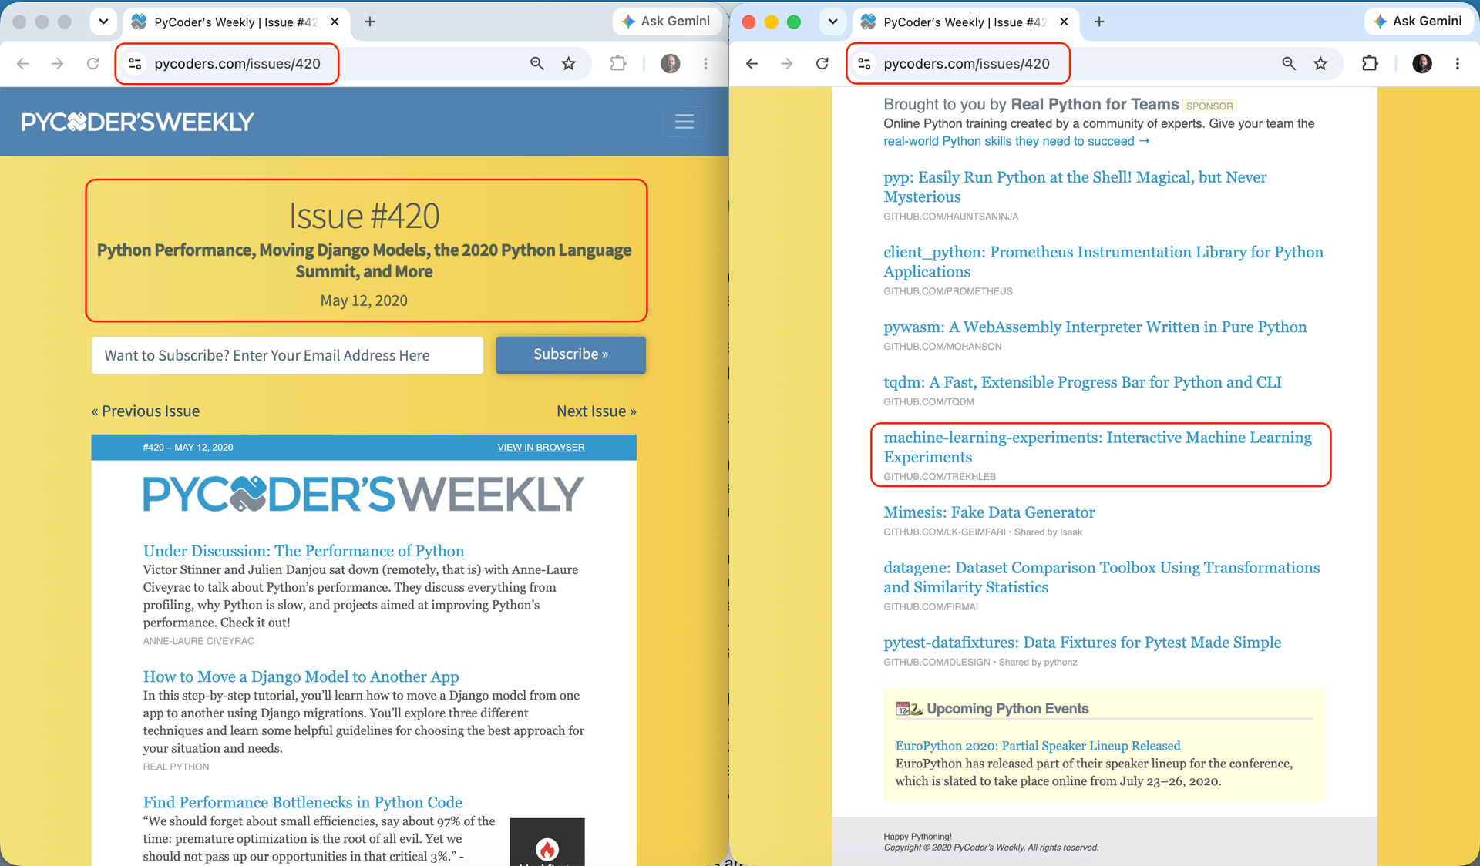Click PyCoder's Weekly header logo

[x=137, y=122]
